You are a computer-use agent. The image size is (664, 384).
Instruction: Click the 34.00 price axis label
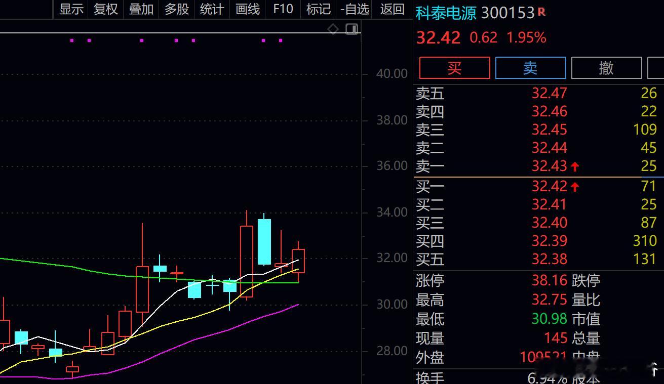coord(392,212)
